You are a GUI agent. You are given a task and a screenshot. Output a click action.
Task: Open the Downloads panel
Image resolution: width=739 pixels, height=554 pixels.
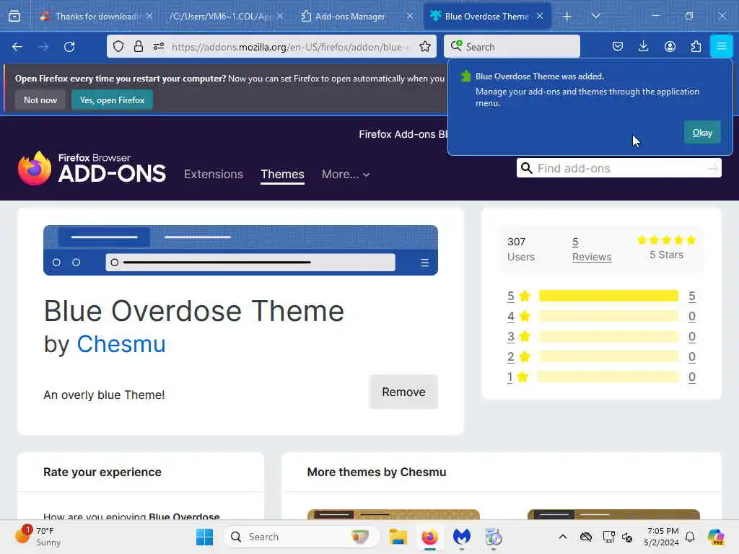tap(643, 47)
